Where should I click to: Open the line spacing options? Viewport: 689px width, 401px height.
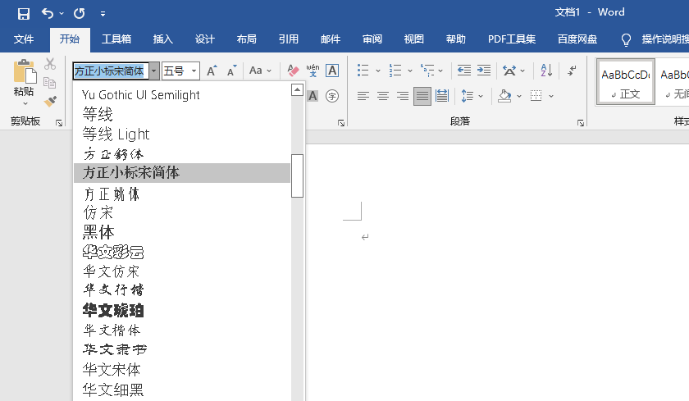472,96
